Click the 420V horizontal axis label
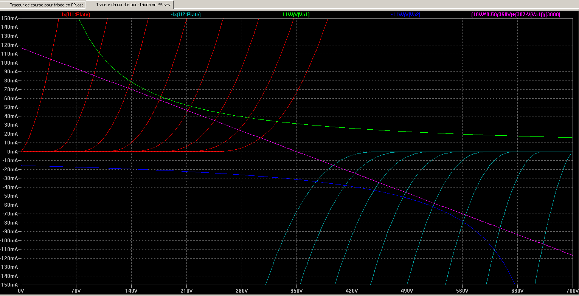 pyautogui.click(x=352, y=291)
